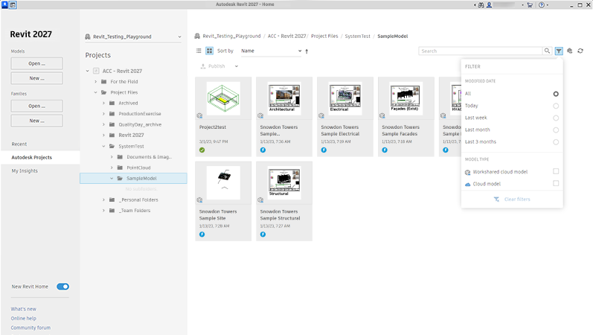
Task: Select the Last week filter radio
Action: [x=556, y=118]
